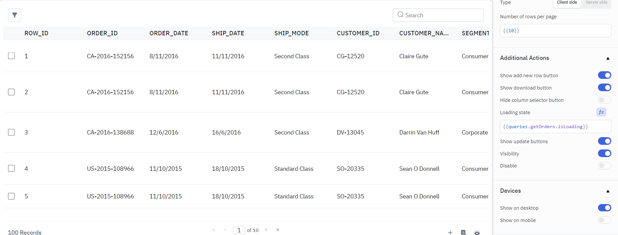Screen dimensions: 618x235
Task: Tick the checkbox for row 3
Action: [11, 132]
